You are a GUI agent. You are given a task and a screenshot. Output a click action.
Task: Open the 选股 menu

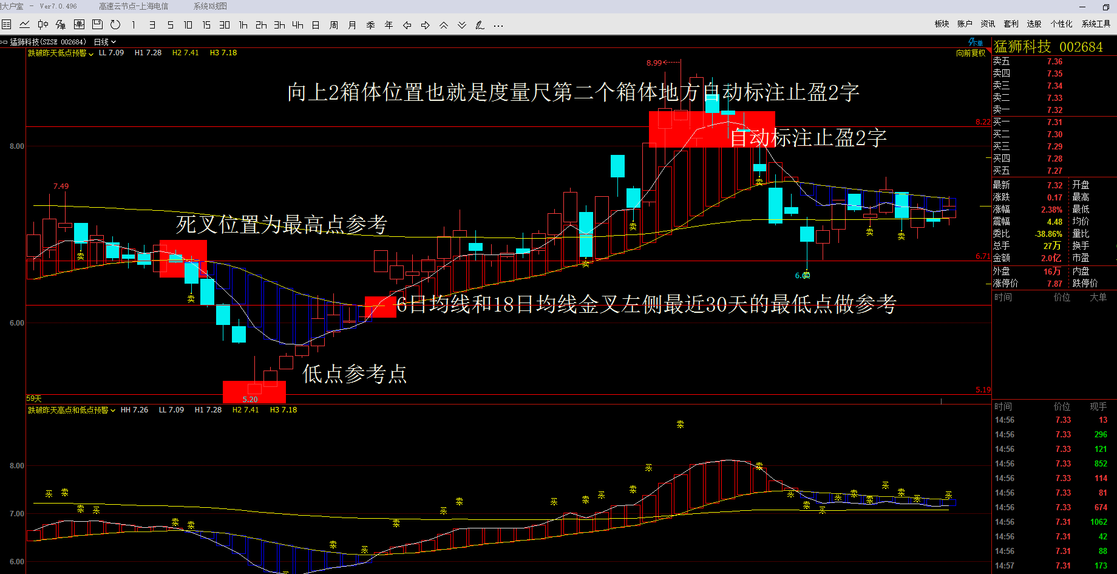point(1034,24)
